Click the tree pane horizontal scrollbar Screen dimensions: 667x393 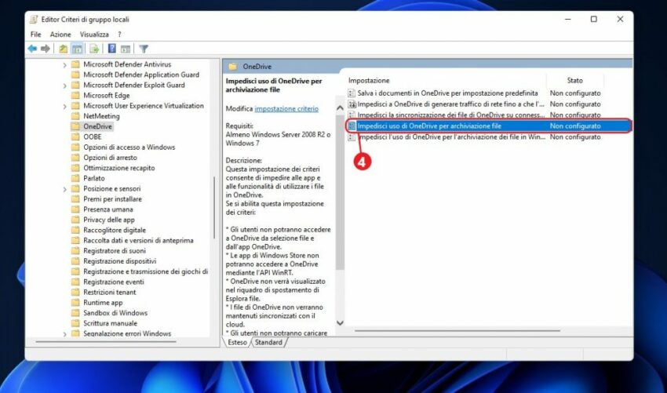[106, 341]
